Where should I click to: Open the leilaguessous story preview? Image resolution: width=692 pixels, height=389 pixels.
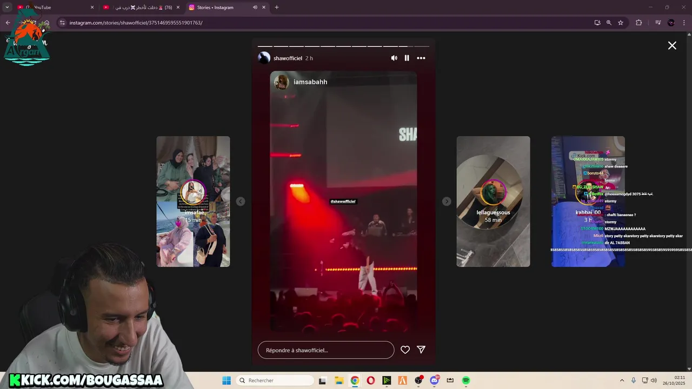[493, 202]
